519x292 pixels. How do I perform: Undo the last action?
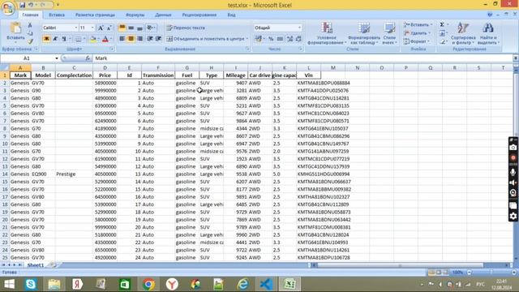pos(31,5)
